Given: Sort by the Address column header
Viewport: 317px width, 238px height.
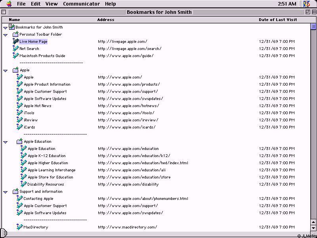Looking at the screenshot, I should tap(106, 19).
